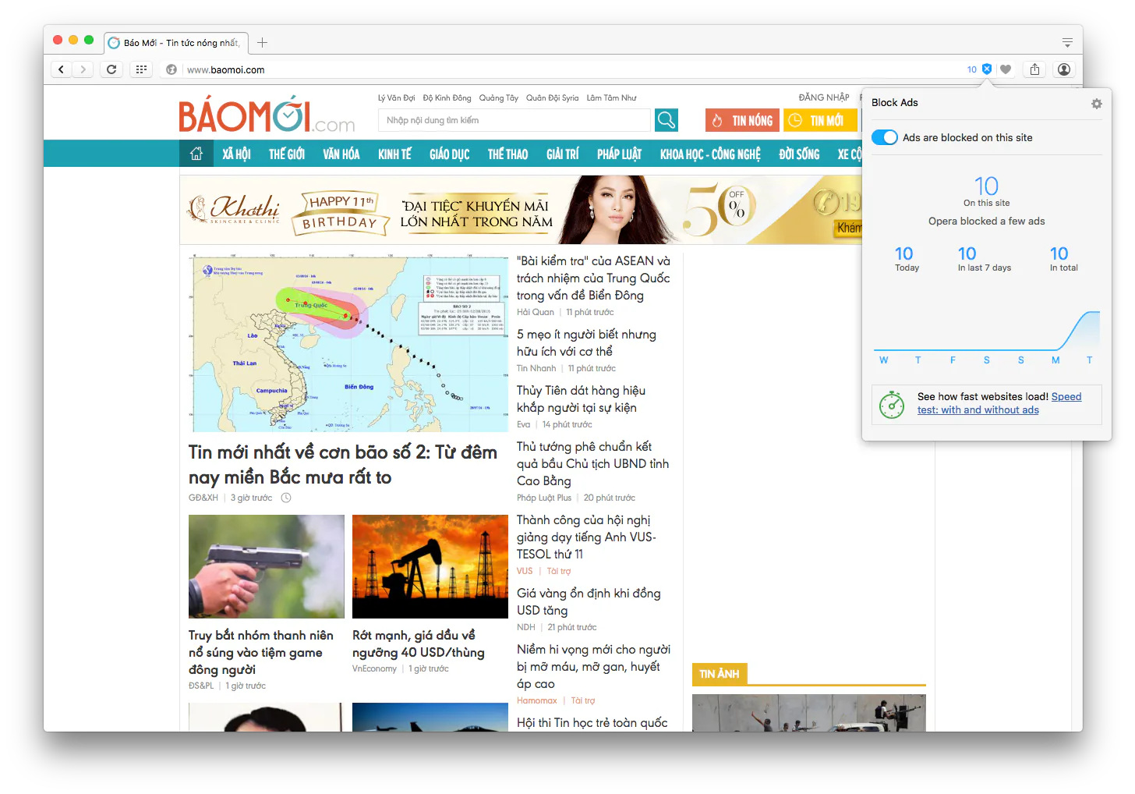
Task: Click the ĐĂNG NHẬP login link
Action: click(824, 97)
